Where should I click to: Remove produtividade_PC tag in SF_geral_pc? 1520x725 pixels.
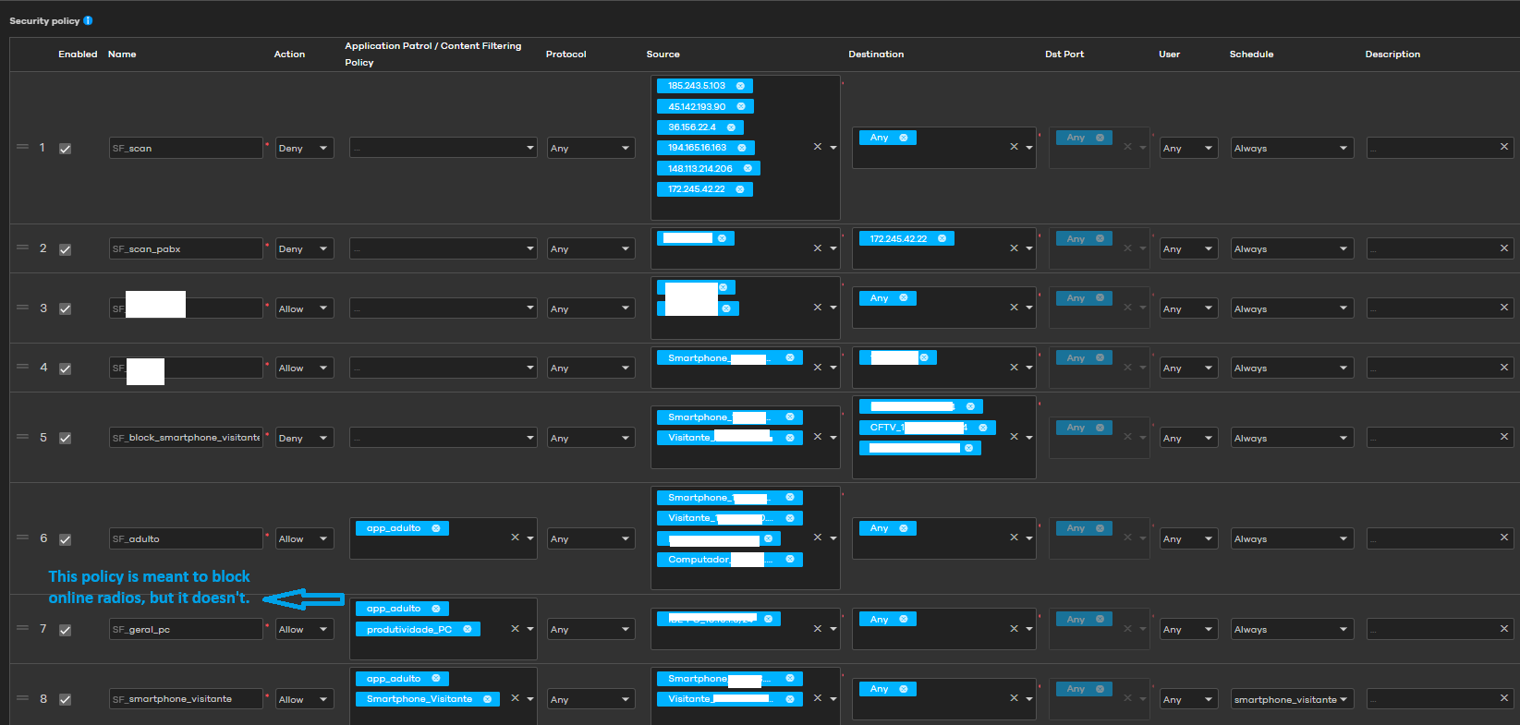tap(467, 629)
